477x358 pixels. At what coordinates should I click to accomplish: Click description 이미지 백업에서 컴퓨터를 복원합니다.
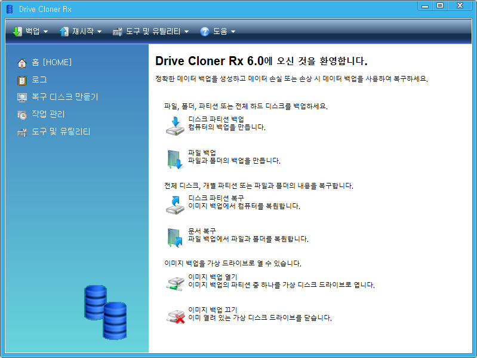click(x=244, y=206)
